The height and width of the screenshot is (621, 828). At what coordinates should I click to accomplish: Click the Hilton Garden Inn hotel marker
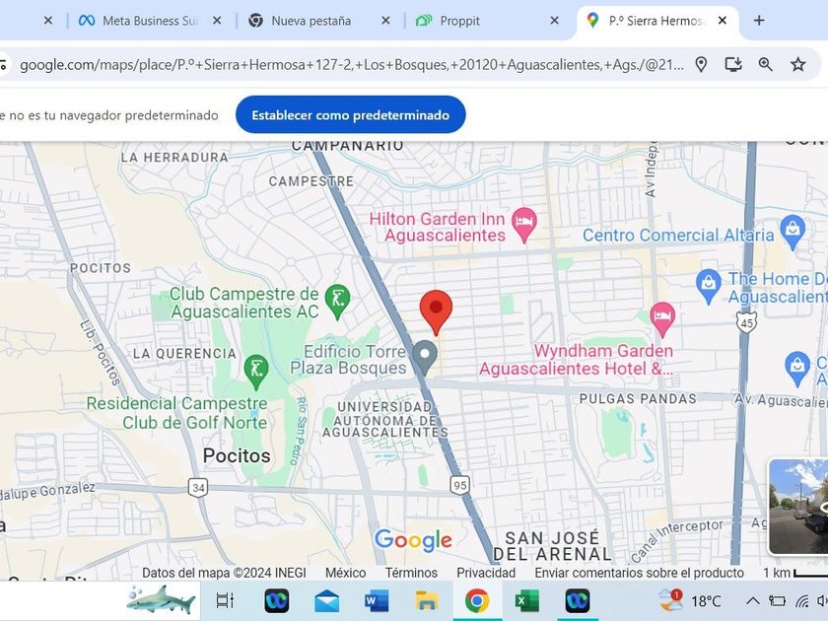point(524,225)
